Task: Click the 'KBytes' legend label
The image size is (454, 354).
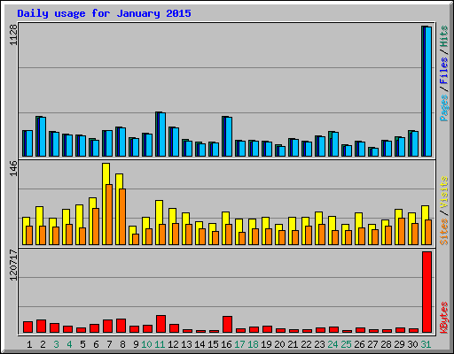Action: pyautogui.click(x=444, y=318)
